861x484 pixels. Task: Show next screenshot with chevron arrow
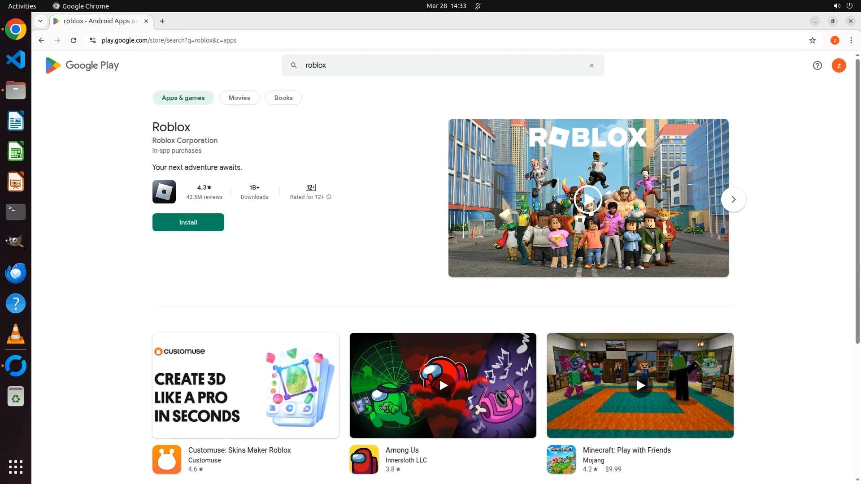point(733,199)
